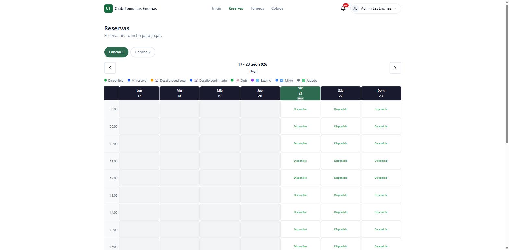Click the Mi reserva legend label

139,81
